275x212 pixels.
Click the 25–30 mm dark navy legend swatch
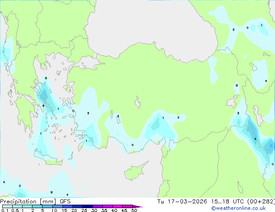click(88, 206)
